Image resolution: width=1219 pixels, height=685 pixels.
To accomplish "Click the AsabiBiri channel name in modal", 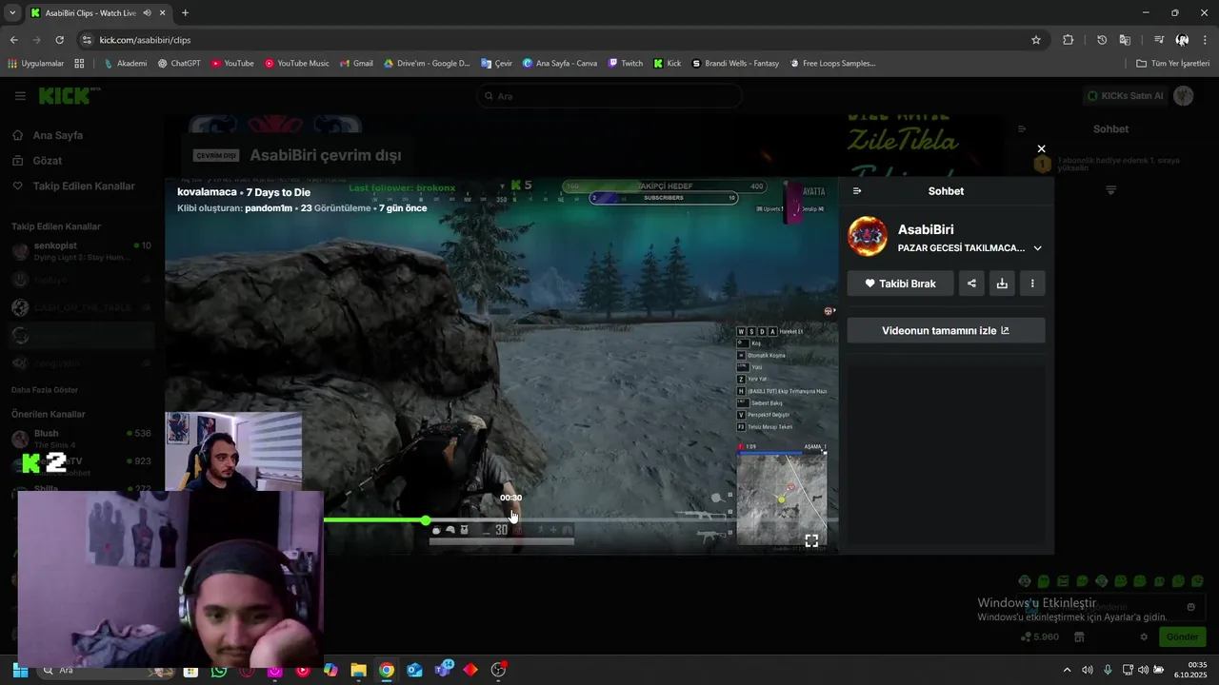I will [x=926, y=229].
